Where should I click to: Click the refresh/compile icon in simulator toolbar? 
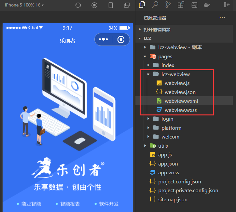pyautogui.click(x=78, y=5)
